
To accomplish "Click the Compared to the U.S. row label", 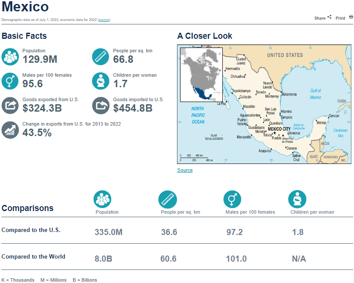I will tap(31, 230).
